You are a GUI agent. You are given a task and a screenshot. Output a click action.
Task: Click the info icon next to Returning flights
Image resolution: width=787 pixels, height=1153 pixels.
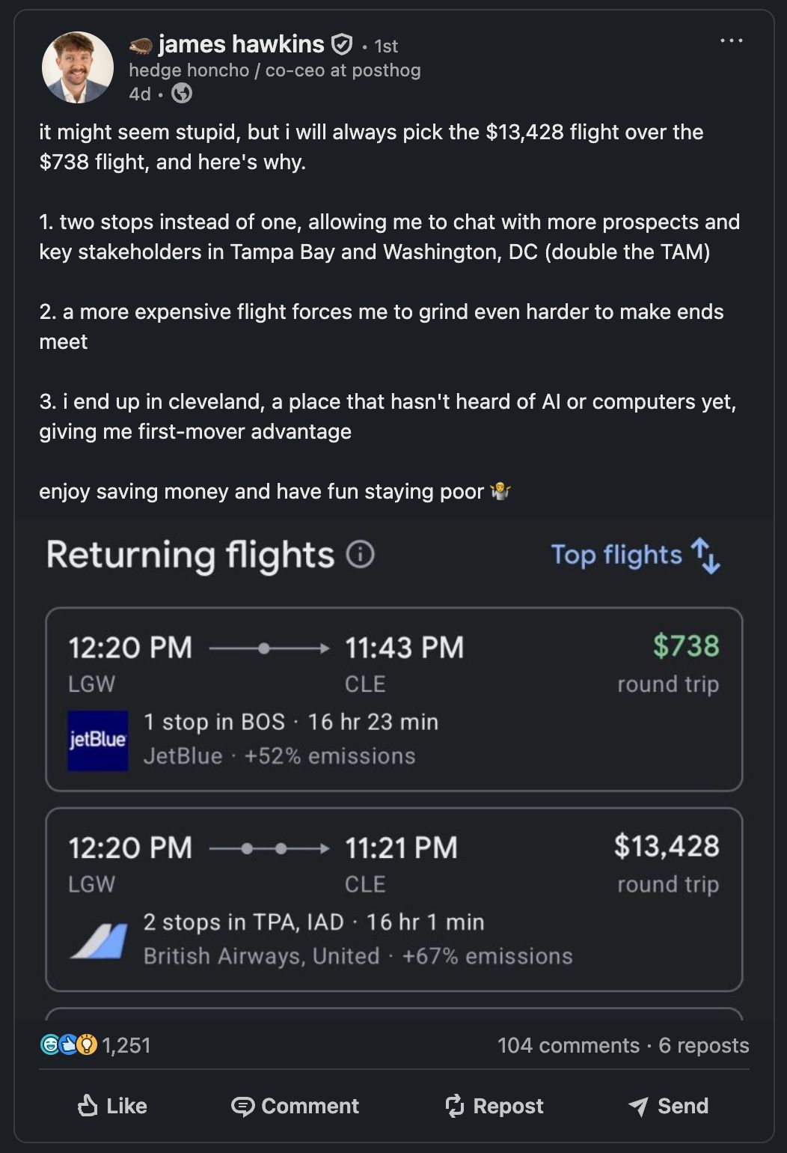(x=360, y=555)
